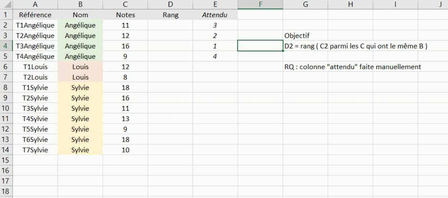The height and width of the screenshot is (198, 448).
Task: Select column F header
Action: tap(260, 5)
